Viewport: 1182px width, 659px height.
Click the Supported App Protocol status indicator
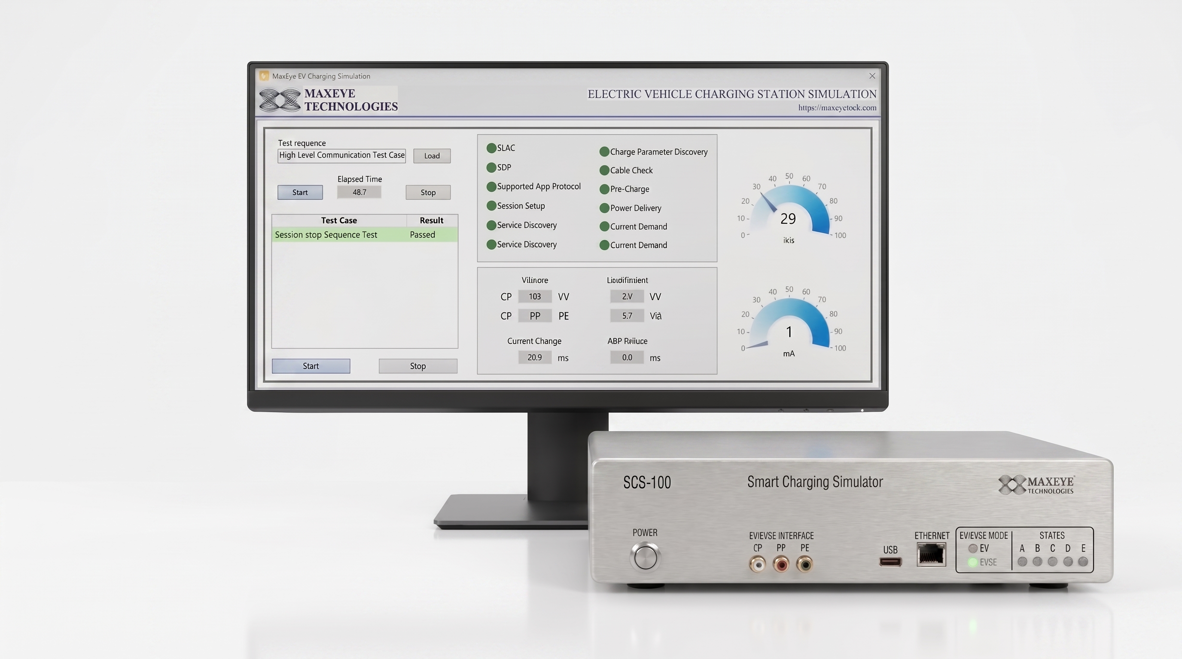pyautogui.click(x=491, y=187)
